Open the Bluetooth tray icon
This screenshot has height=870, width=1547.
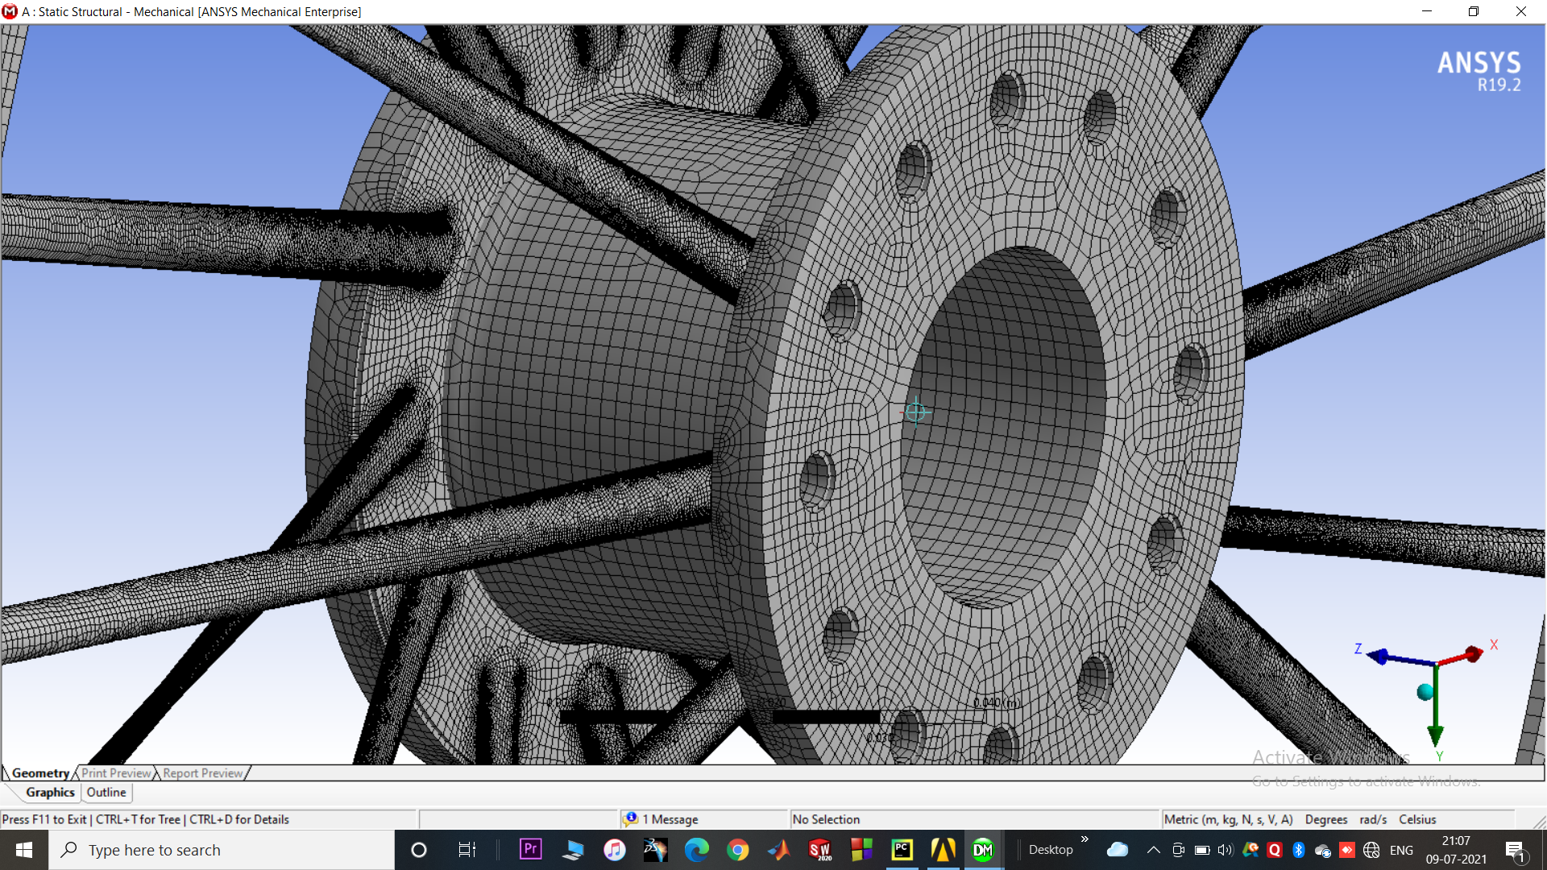1298,850
